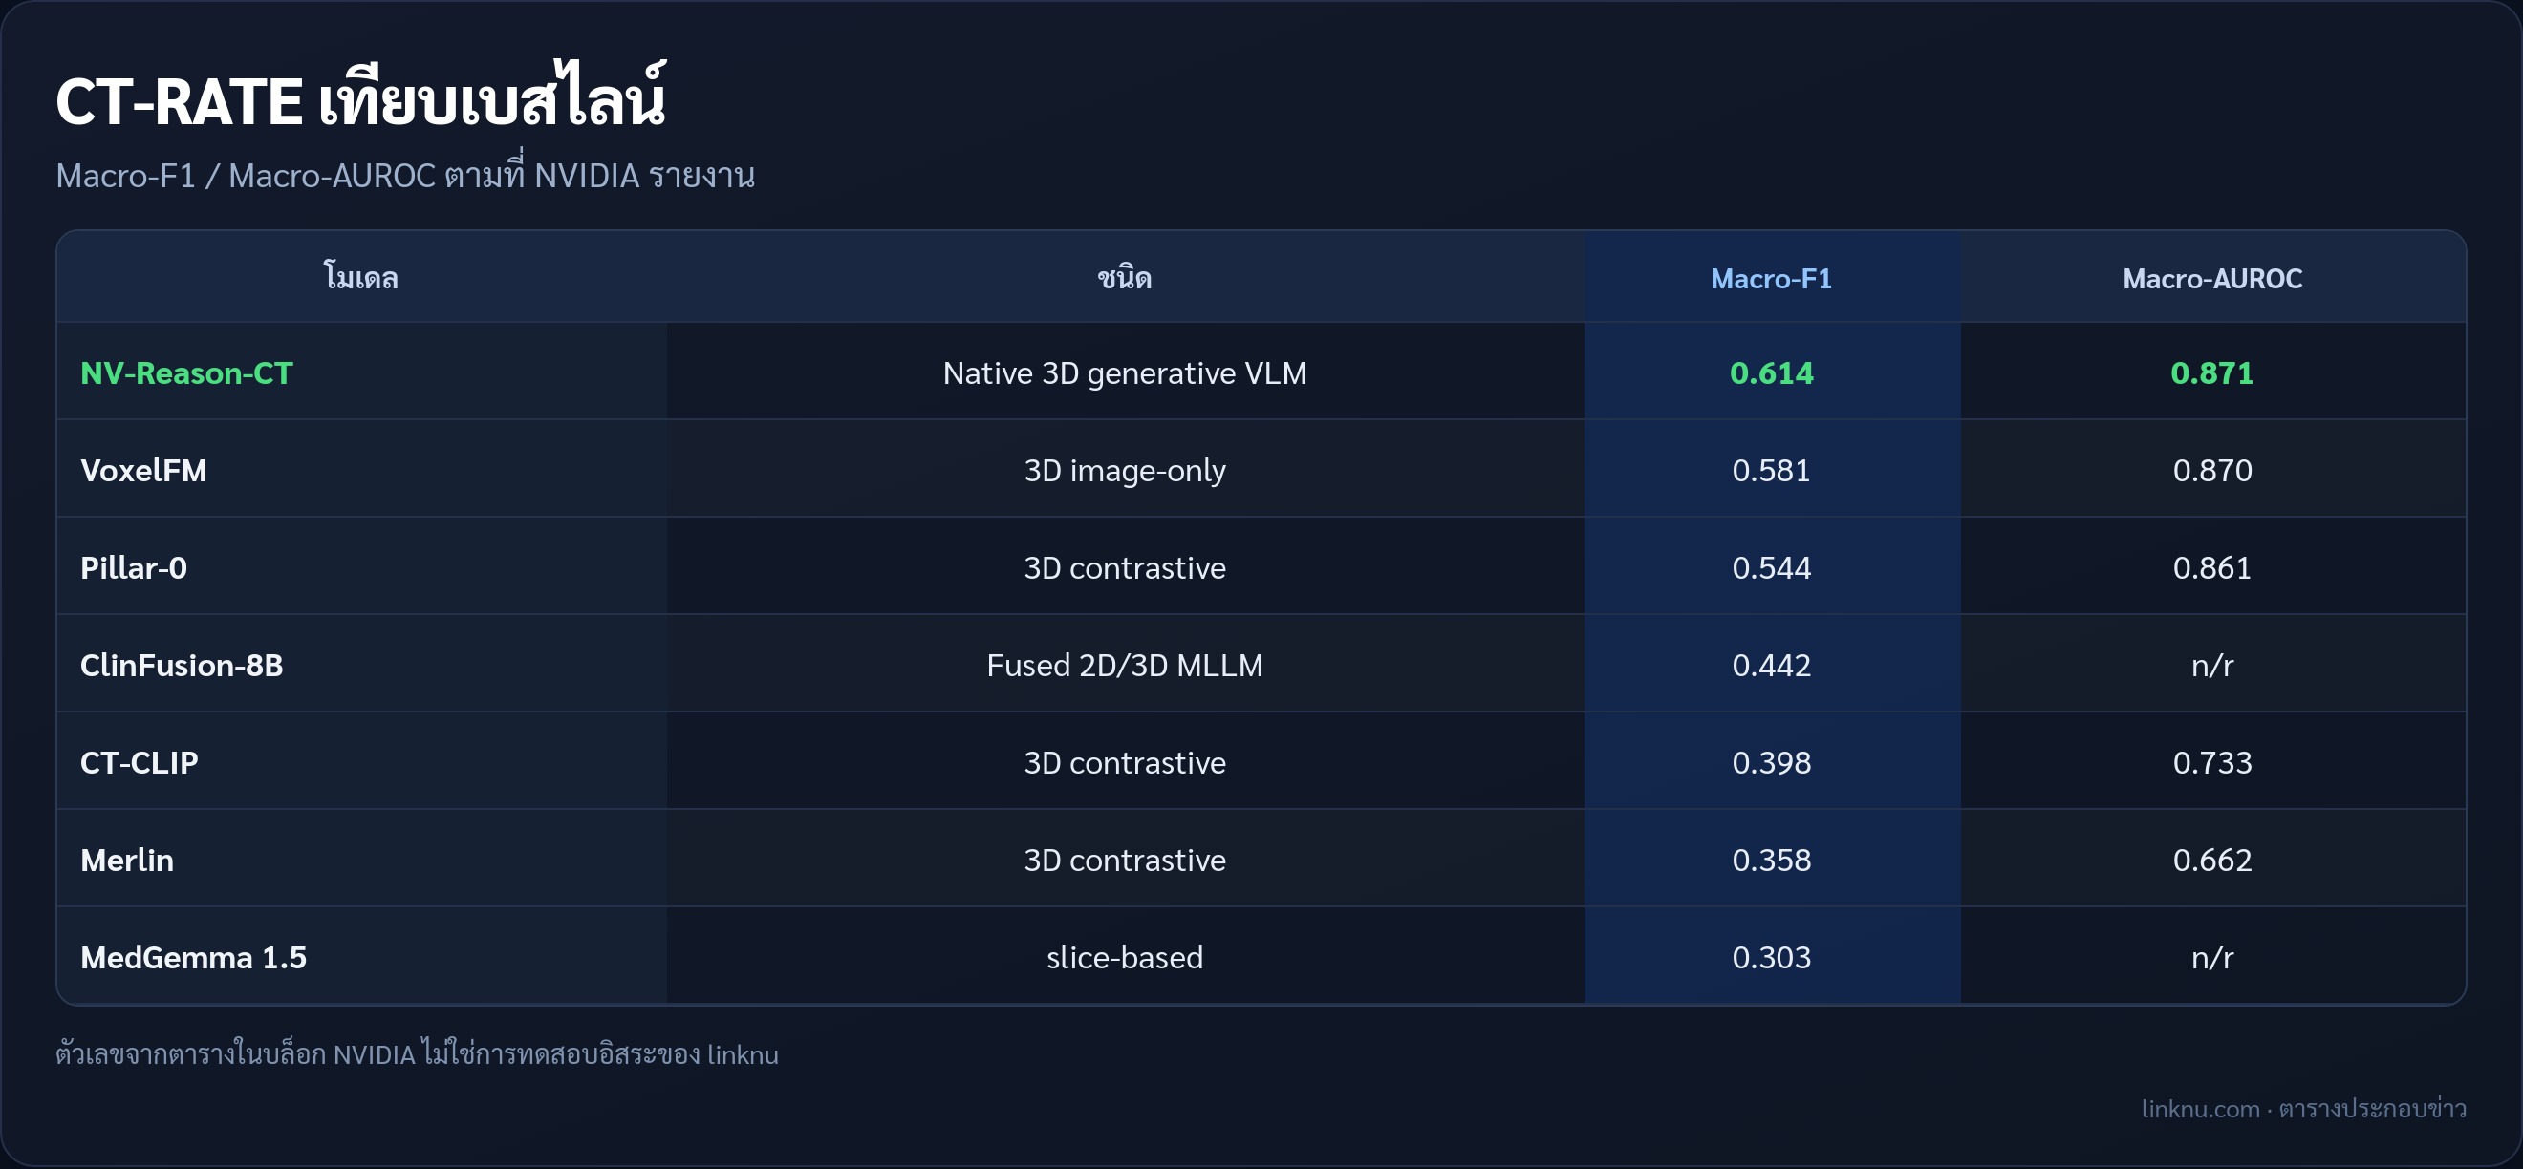Click the footnote 'ตัวเลขจากตารางในบล็อก NVIDIA'
2523x1169 pixels.
235,1052
